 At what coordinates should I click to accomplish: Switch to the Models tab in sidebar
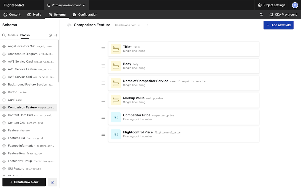[x=13, y=35]
